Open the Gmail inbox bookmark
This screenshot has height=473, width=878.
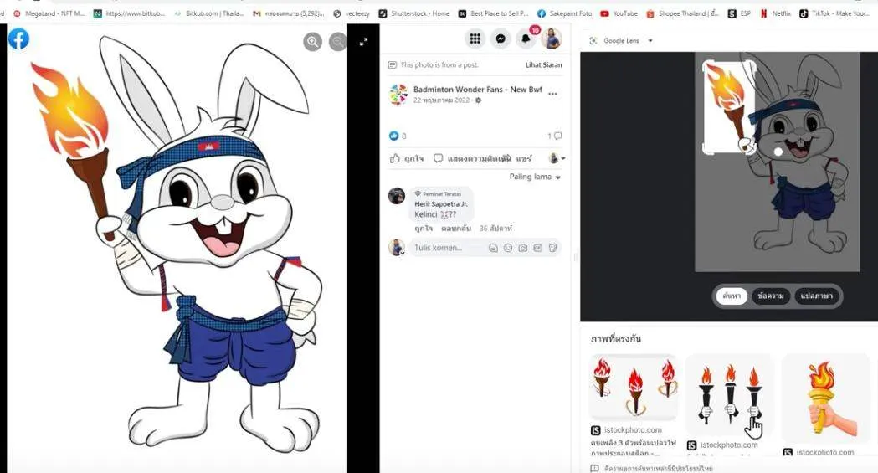[x=289, y=13]
